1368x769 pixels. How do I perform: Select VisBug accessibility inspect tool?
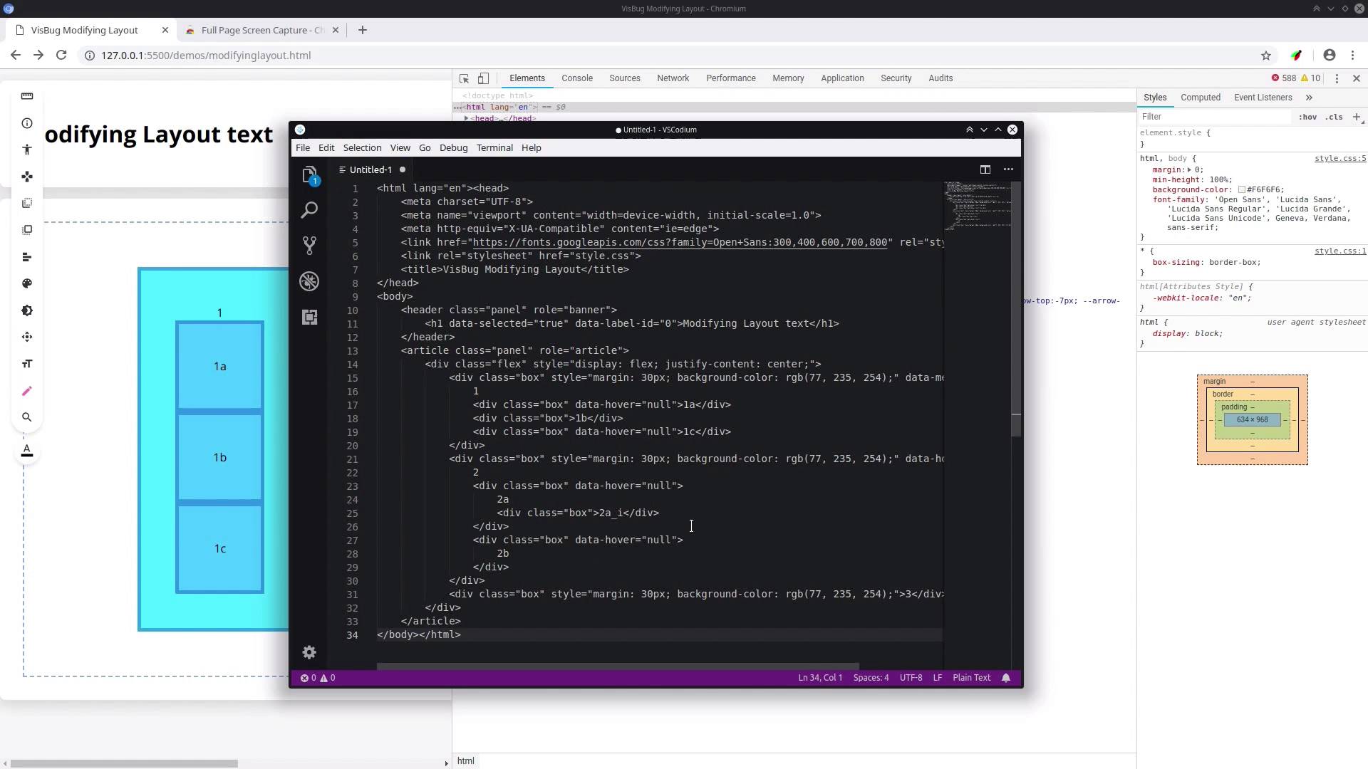(27, 150)
